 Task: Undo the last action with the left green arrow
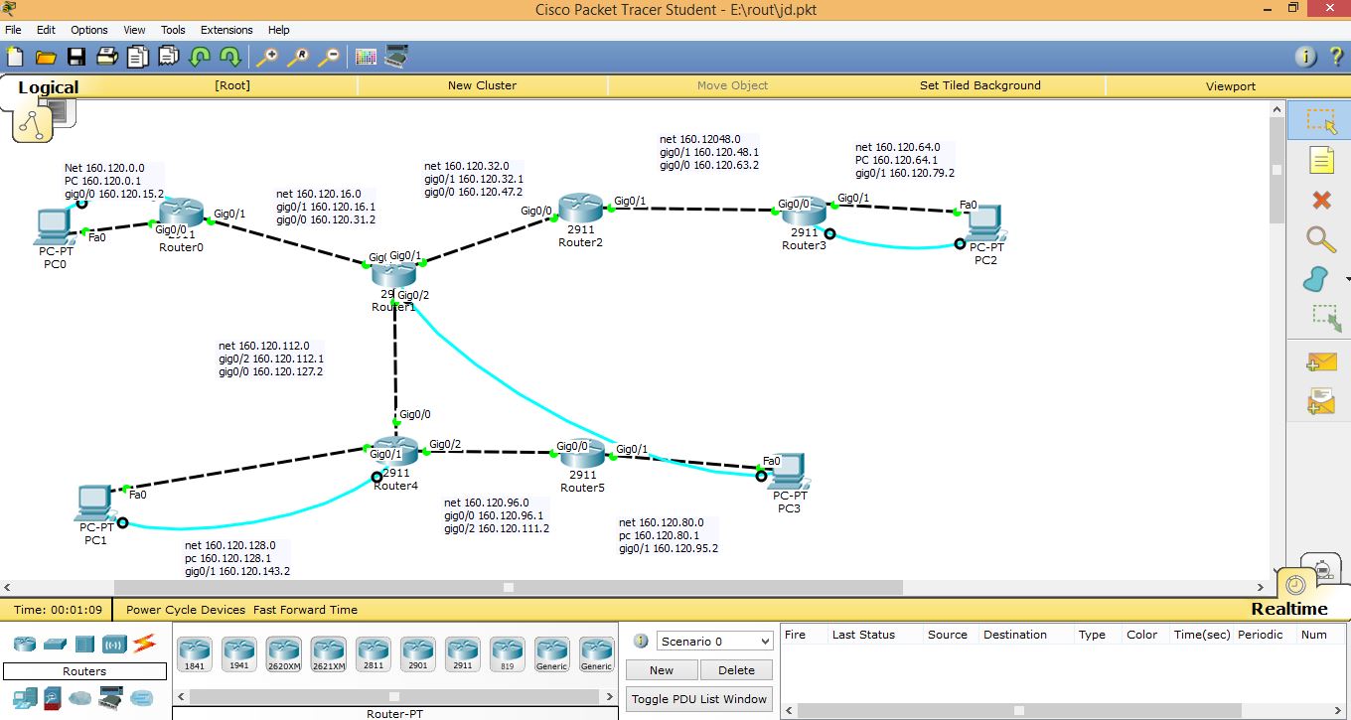(200, 57)
